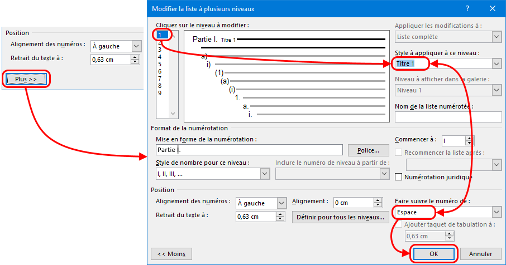This screenshot has height=265, width=506.
Task: Toggle Numérotation juridique checkbox
Action: [399, 177]
